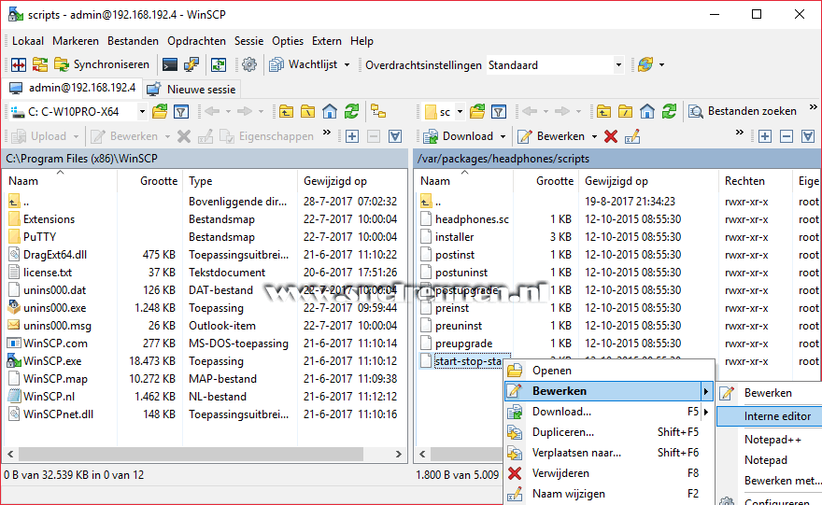Open the Bestanden menu
Viewport: 822px width, 505px height.
(133, 41)
